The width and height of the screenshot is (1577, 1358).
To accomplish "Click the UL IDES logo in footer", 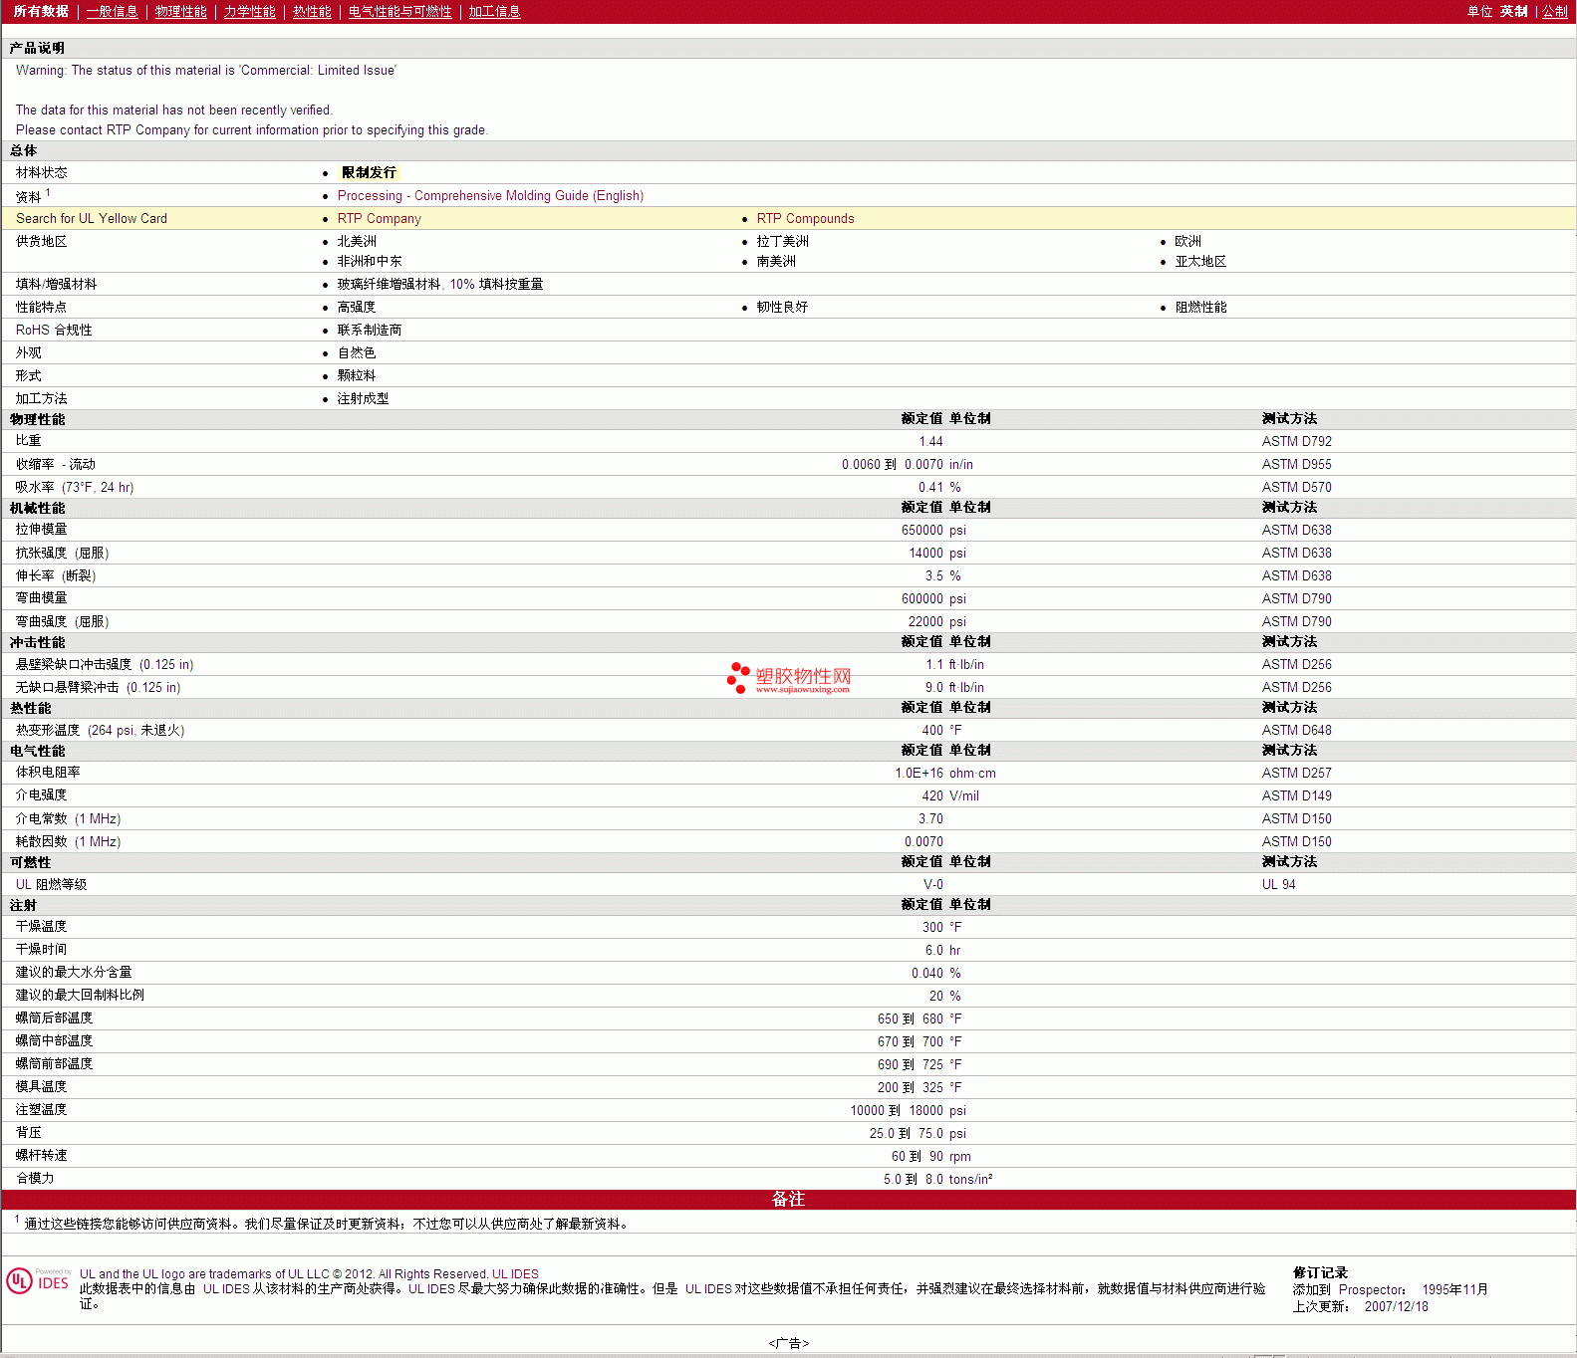I will click(38, 1280).
